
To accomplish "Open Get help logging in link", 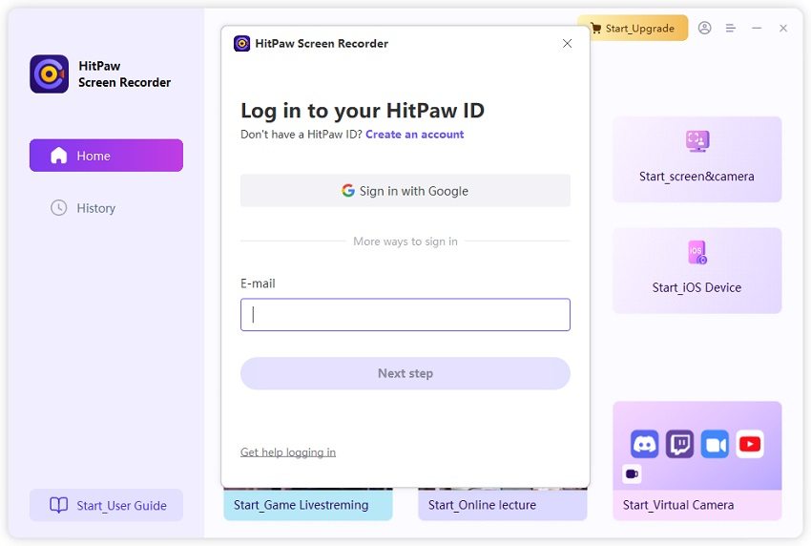I will tap(288, 452).
